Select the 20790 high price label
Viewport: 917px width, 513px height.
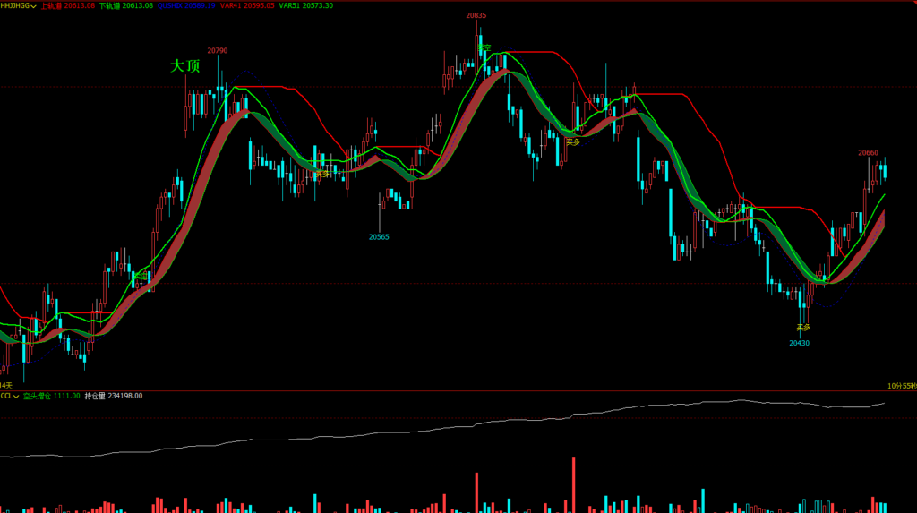217,51
